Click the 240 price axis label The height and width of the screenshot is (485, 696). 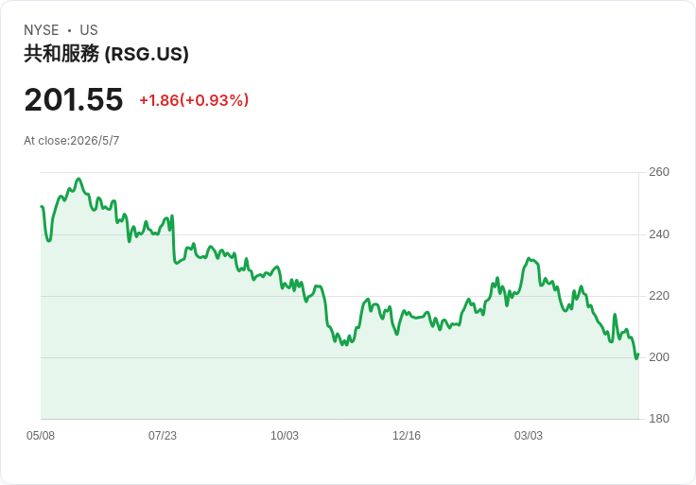[659, 234]
